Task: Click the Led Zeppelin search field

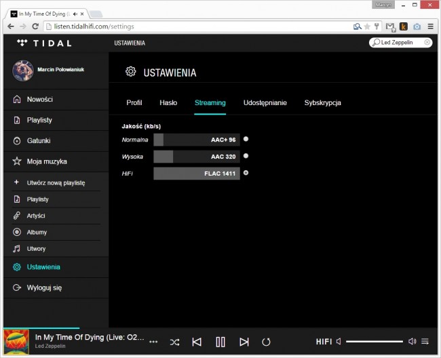Action: (401, 43)
